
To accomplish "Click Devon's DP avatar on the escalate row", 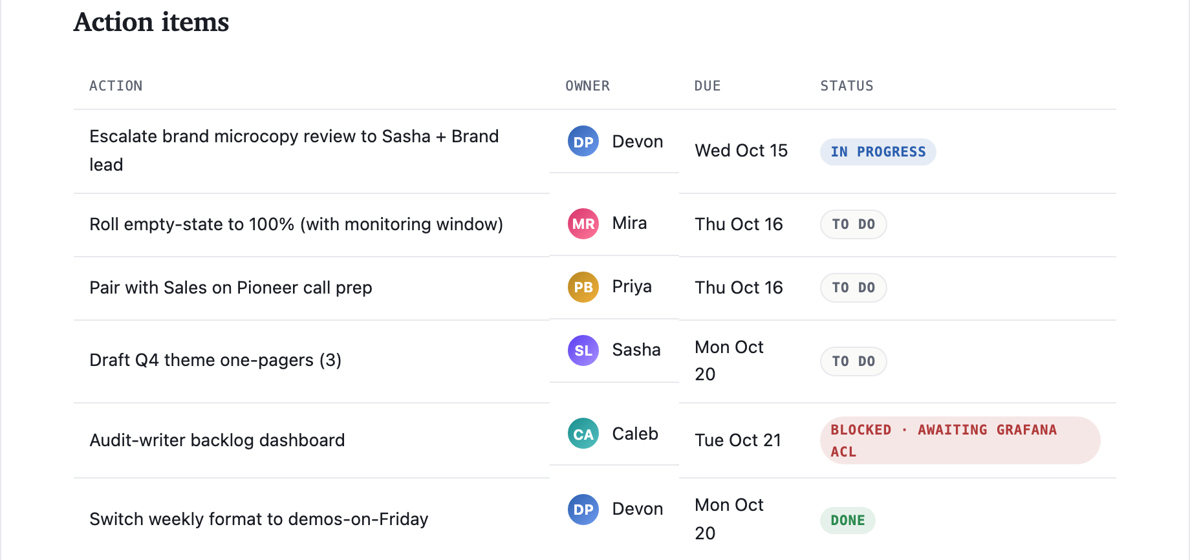I will pyautogui.click(x=583, y=142).
